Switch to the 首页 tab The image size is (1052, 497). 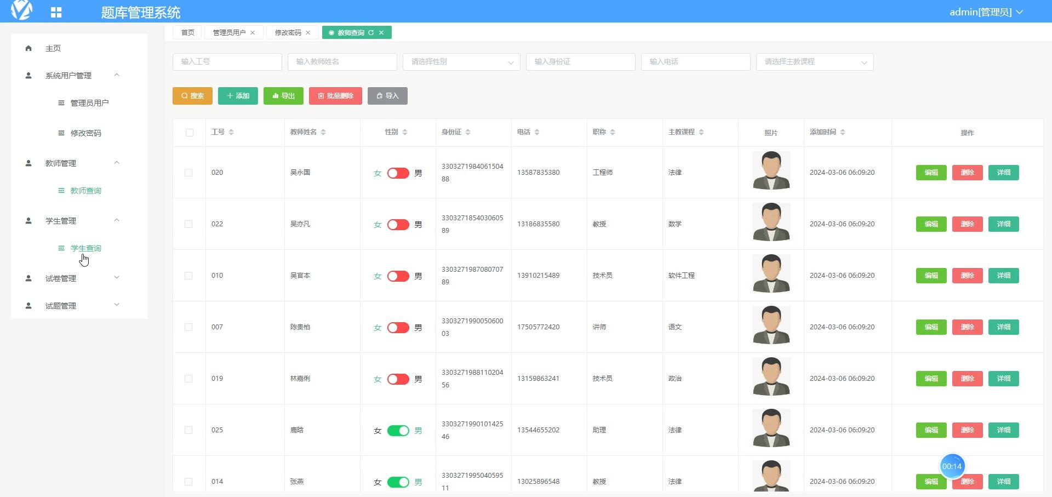[x=187, y=33]
